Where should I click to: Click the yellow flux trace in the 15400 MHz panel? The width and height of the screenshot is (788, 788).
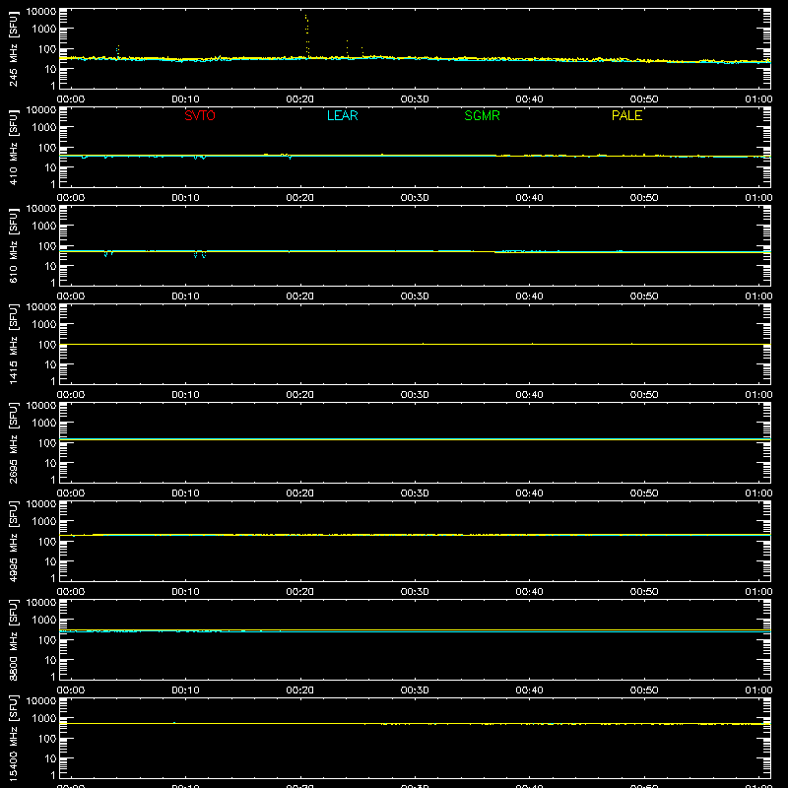coord(415,724)
